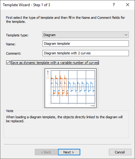Image resolution: width=135 pixels, height=159 pixels.
Task: Click the question mark help icon
Action: [x=114, y=5]
